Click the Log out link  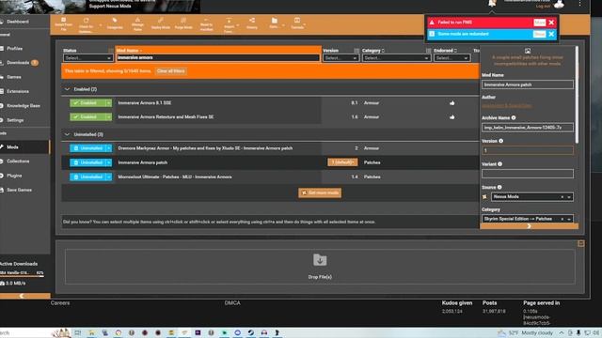pos(543,7)
